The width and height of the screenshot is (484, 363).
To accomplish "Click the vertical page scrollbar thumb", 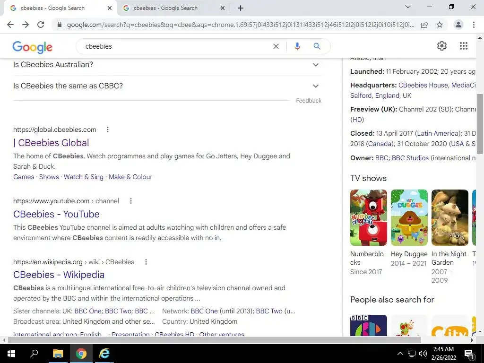I will [480, 123].
